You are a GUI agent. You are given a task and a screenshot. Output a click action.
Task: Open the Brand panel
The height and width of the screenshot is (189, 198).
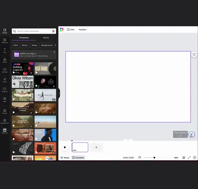[x=5, y=60]
